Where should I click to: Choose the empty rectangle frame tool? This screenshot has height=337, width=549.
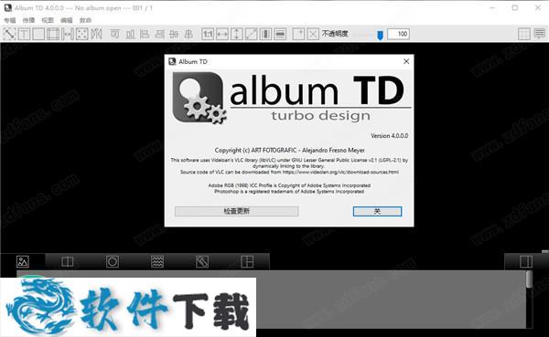[x=38, y=34]
